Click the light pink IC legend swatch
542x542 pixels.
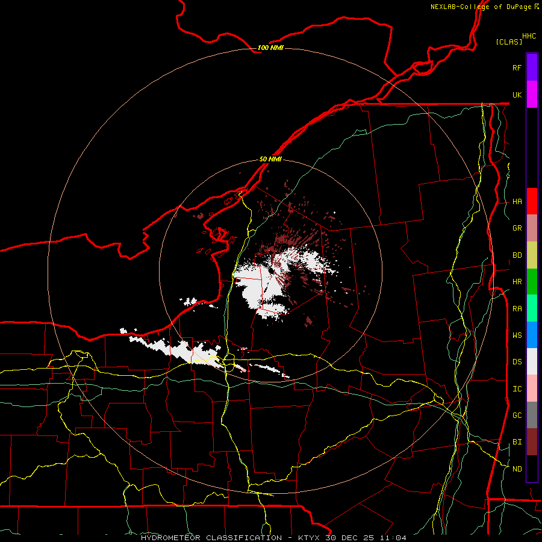[532, 388]
